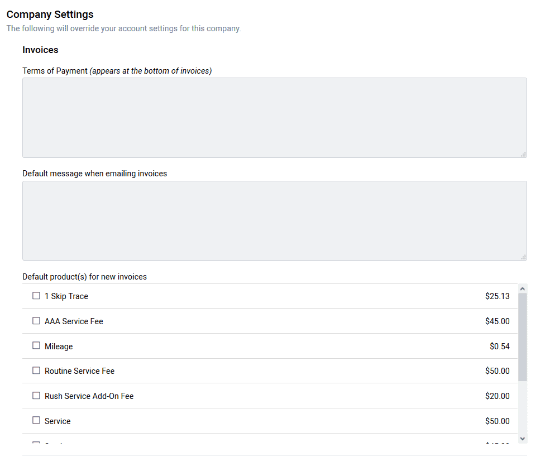This screenshot has width=555, height=462.
Task: Click the "Mileage" product name
Action: tap(59, 346)
